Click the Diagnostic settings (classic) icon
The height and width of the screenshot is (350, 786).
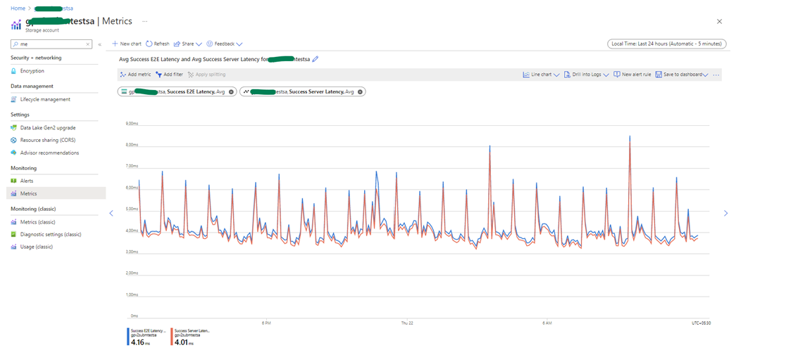pyautogui.click(x=14, y=235)
